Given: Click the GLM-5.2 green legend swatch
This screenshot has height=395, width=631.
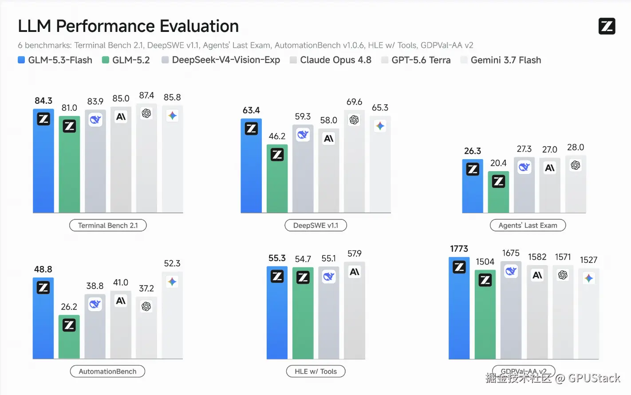Looking at the screenshot, I should 106,60.
